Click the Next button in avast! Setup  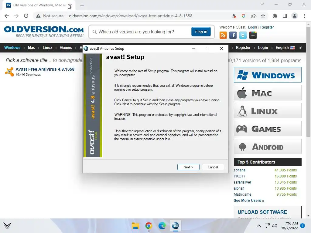point(188,167)
